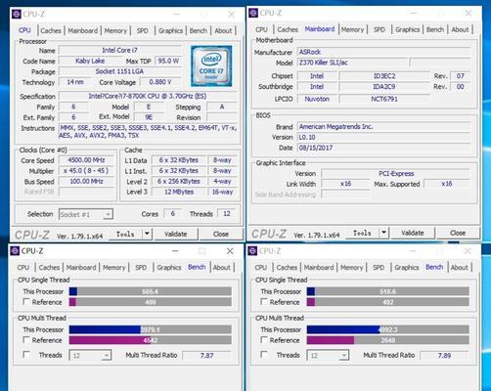
Task: Open SPD tab in bottom-right bench window
Action: [x=379, y=268]
